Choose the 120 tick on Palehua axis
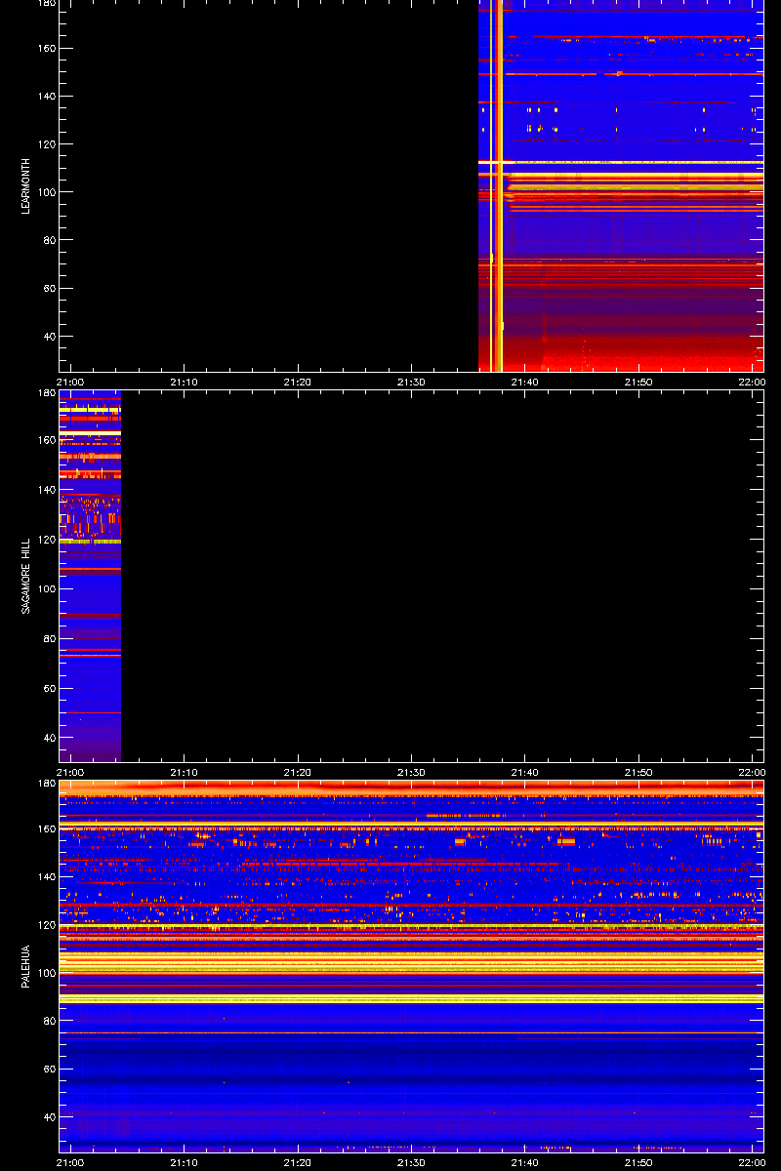Screen dimensions: 781x1171 pos(46,925)
